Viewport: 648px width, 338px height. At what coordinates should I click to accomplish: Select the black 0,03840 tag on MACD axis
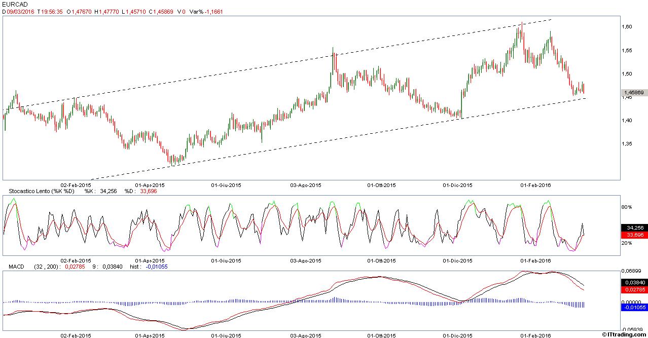[634, 282]
